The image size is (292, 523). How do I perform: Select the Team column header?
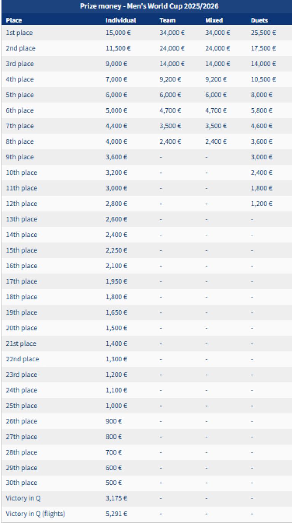click(167, 21)
